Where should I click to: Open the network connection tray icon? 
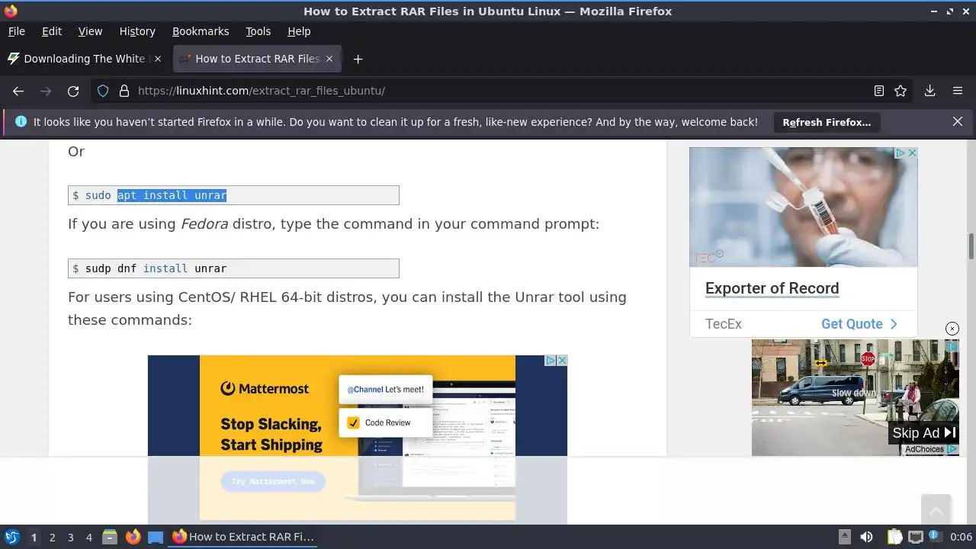pos(916,537)
